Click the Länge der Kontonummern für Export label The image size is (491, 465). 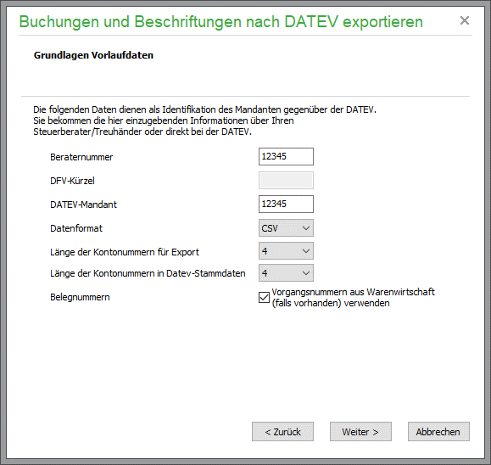[x=125, y=252]
